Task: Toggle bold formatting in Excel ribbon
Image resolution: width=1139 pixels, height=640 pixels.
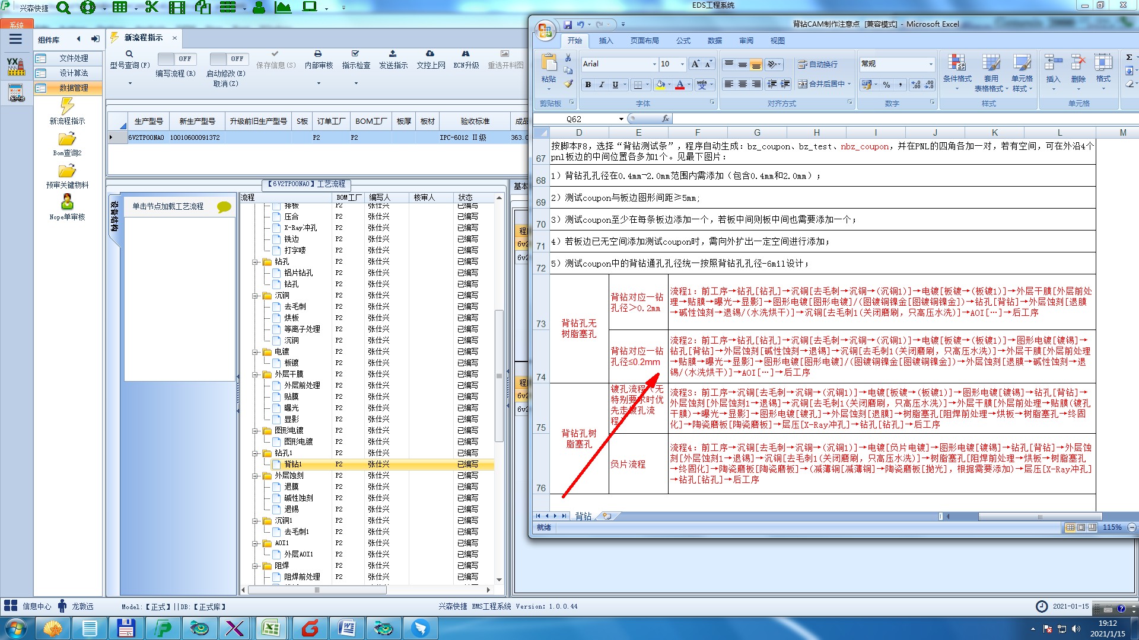Action: [588, 85]
